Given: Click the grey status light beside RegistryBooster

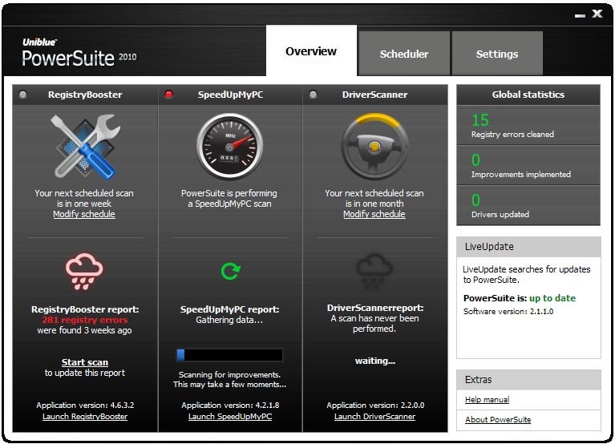Looking at the screenshot, I should [23, 95].
